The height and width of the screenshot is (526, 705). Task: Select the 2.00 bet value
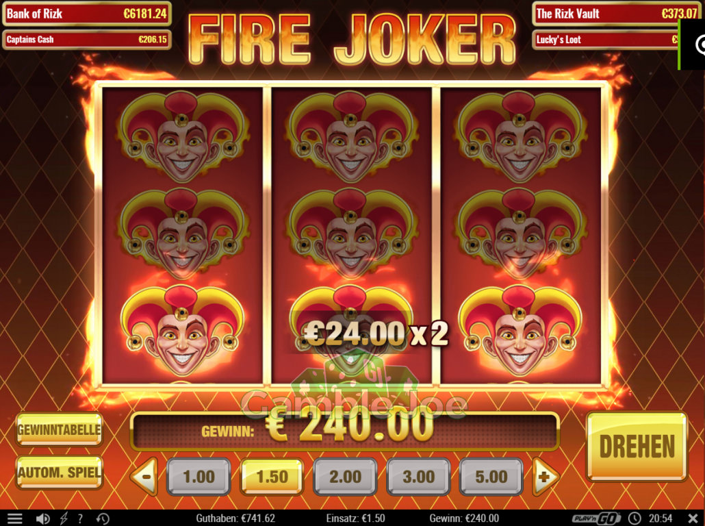345,477
